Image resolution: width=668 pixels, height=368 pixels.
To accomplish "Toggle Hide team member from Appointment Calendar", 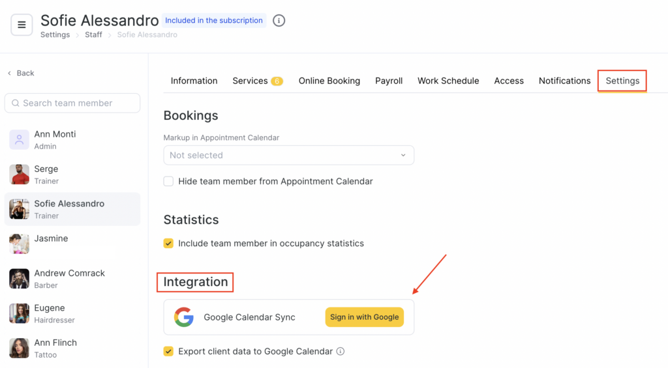I will [x=169, y=182].
